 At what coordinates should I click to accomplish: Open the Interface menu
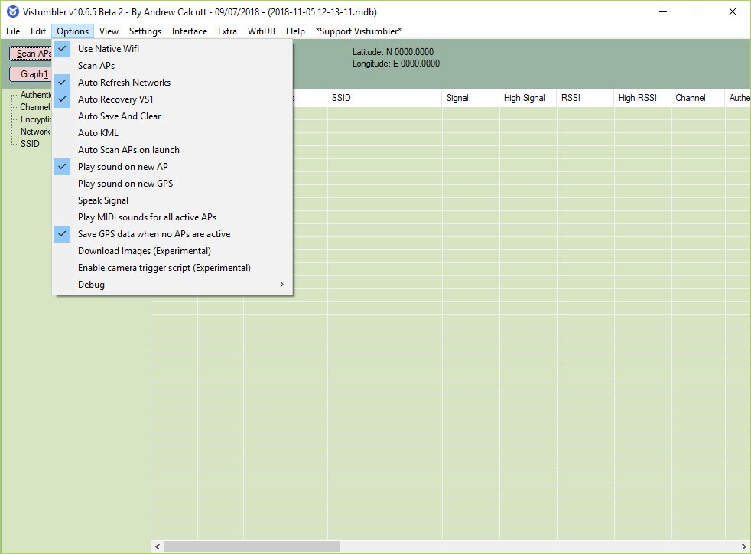(190, 31)
